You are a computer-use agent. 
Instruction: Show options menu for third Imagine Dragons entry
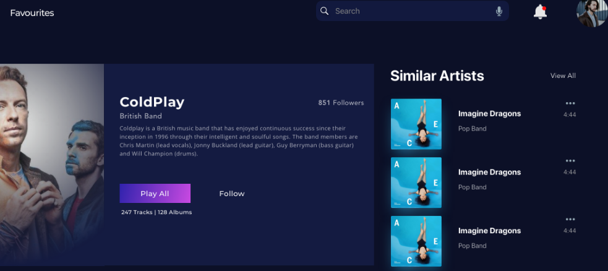570,220
